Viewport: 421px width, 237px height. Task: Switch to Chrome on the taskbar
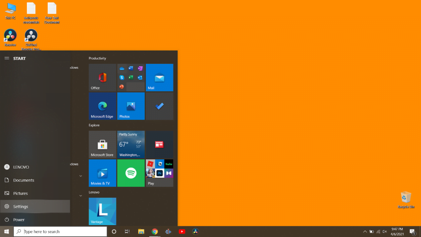[155, 231]
